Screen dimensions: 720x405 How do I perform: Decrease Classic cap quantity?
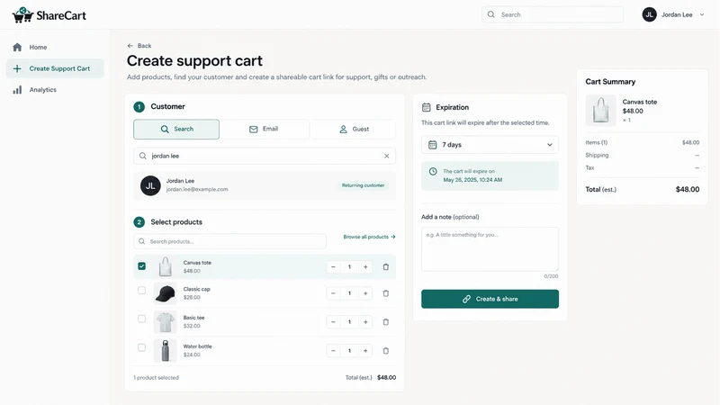pos(333,293)
